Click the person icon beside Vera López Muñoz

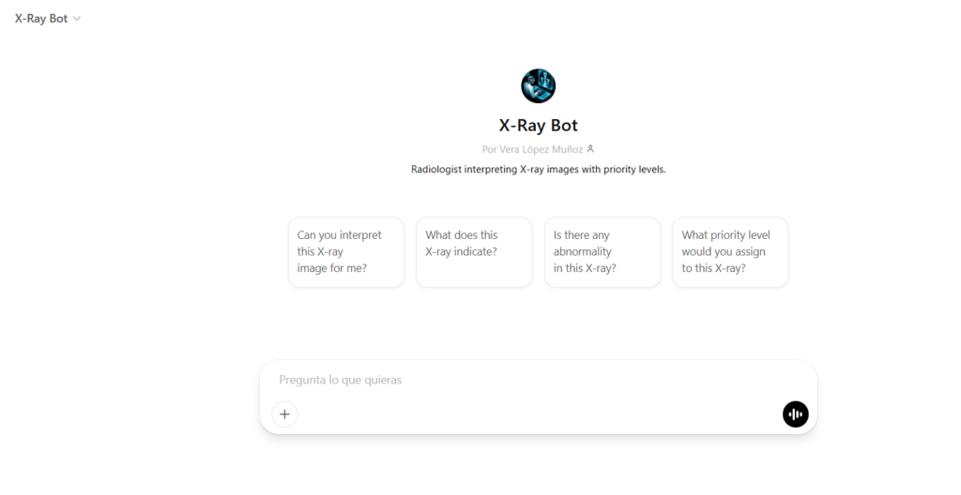(x=590, y=149)
